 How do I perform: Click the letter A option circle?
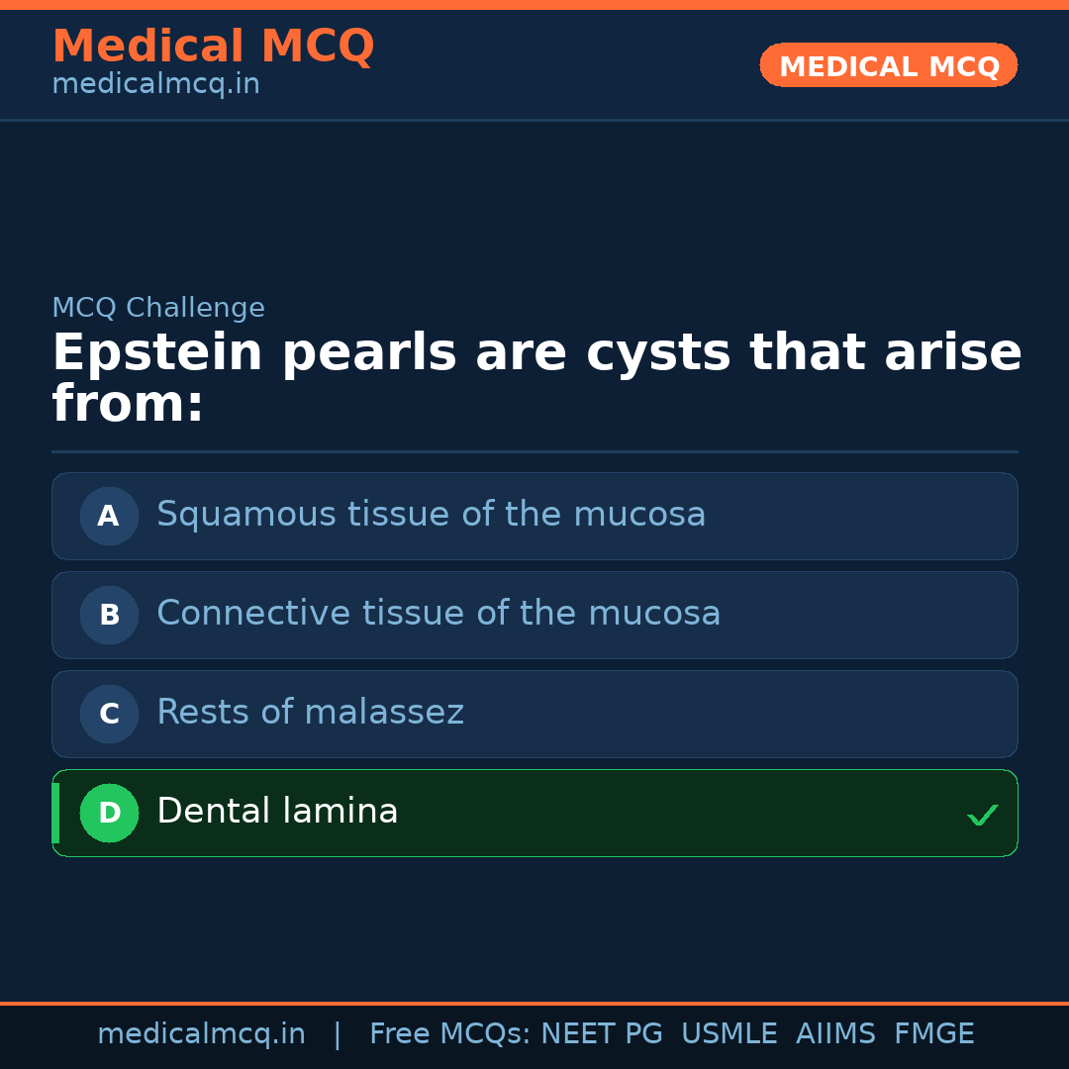pyautogui.click(x=109, y=516)
